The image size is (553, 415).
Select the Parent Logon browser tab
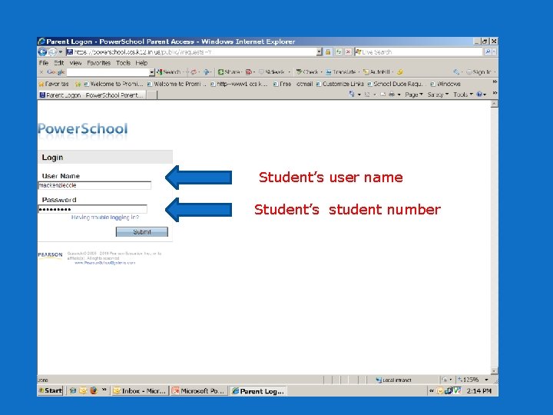click(x=91, y=95)
